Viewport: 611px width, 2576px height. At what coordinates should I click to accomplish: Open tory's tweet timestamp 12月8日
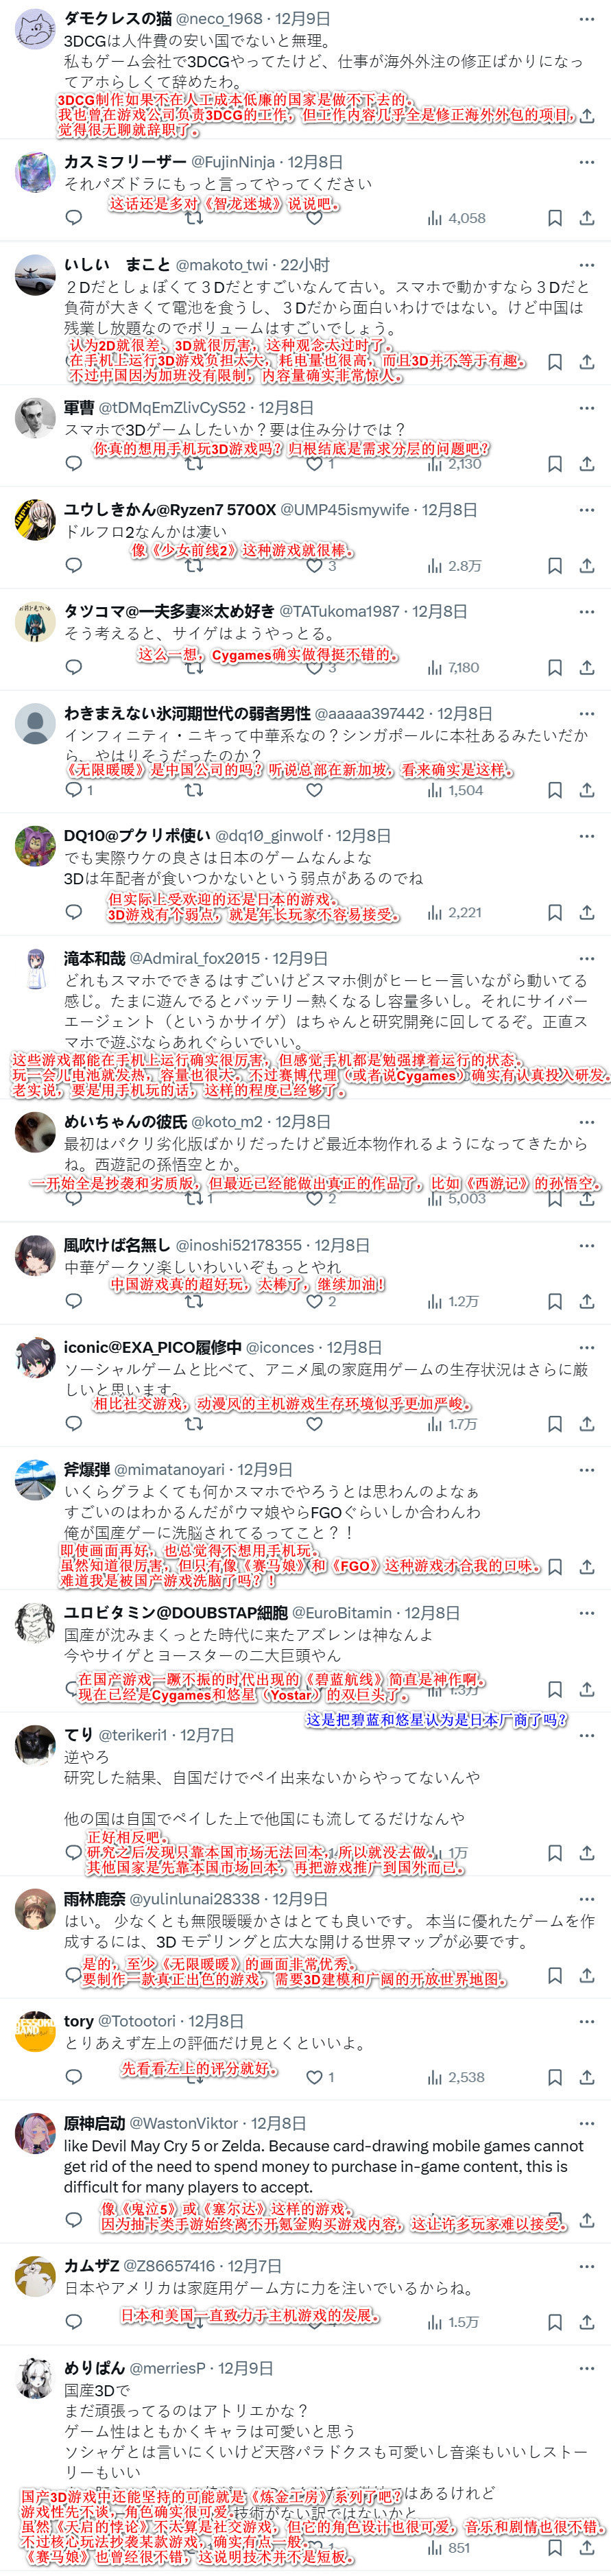[x=216, y=1993]
